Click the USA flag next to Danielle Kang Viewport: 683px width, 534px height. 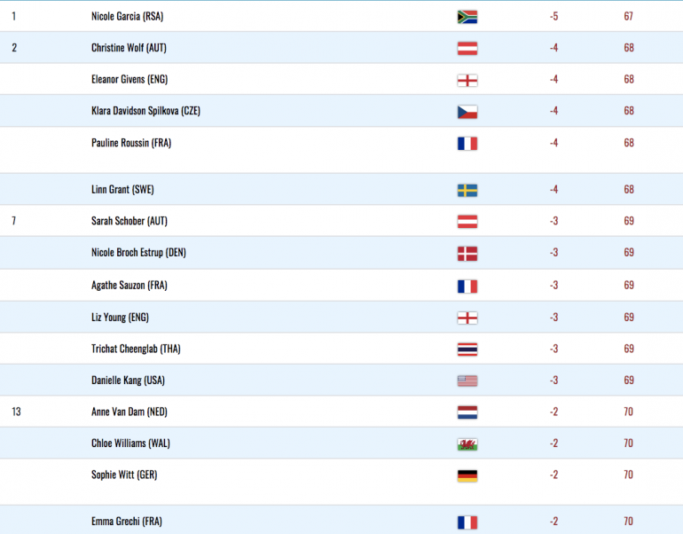tap(467, 381)
